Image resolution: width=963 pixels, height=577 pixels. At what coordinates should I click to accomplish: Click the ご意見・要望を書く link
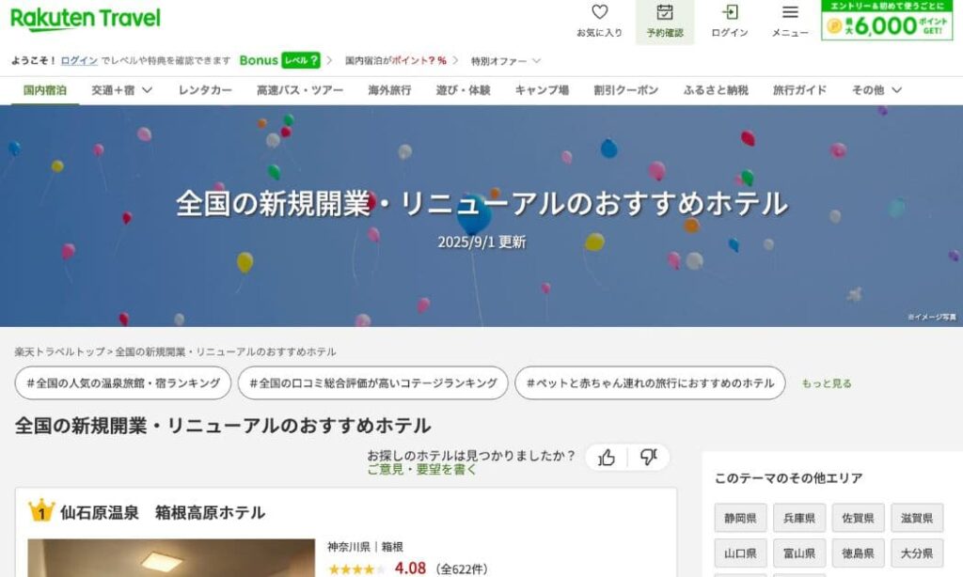pos(421,470)
